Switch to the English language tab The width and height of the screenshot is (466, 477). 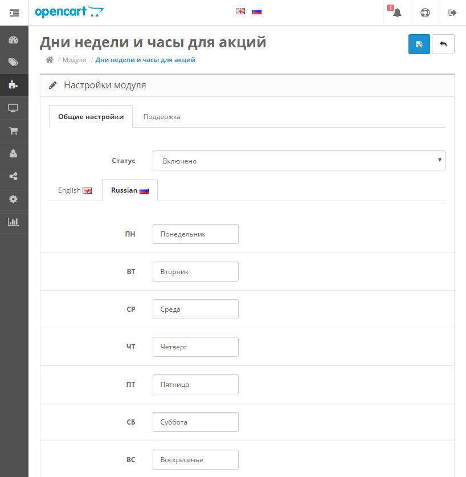click(x=75, y=190)
